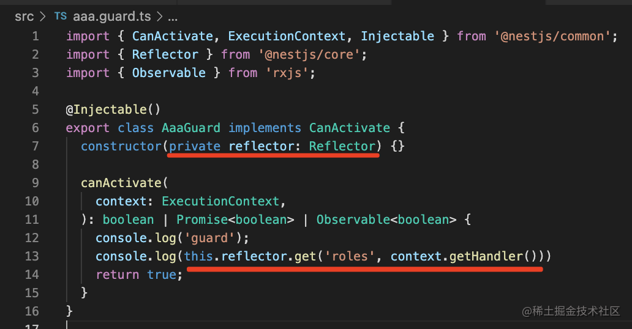Click getHandler method call
632x329 pixels.
(x=486, y=256)
